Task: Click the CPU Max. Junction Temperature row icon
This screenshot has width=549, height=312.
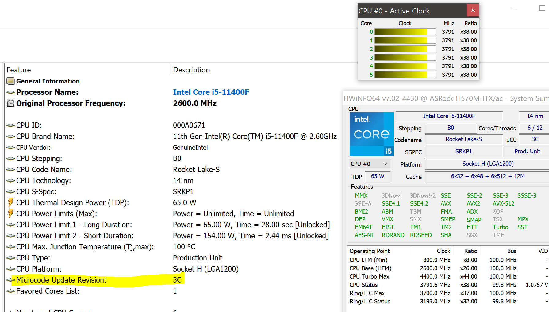Action: [11, 247]
